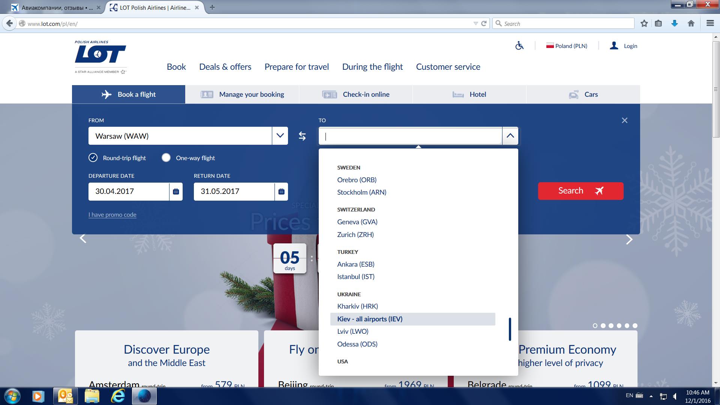The width and height of the screenshot is (720, 405).
Task: Select the second carousel indicator dot
Action: coord(603,325)
